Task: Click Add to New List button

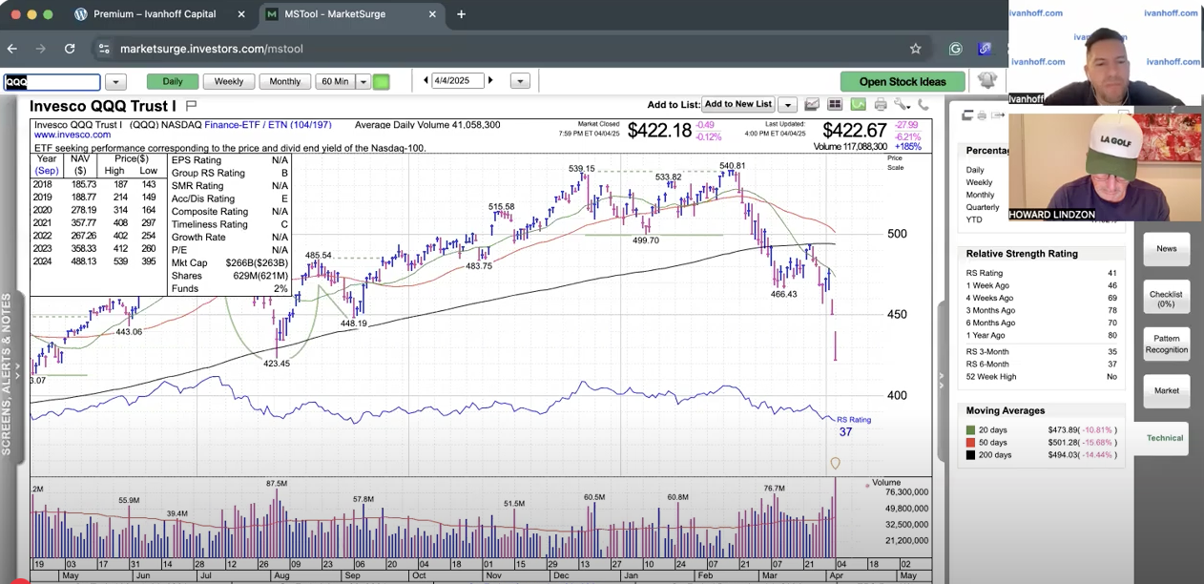Action: (x=737, y=104)
